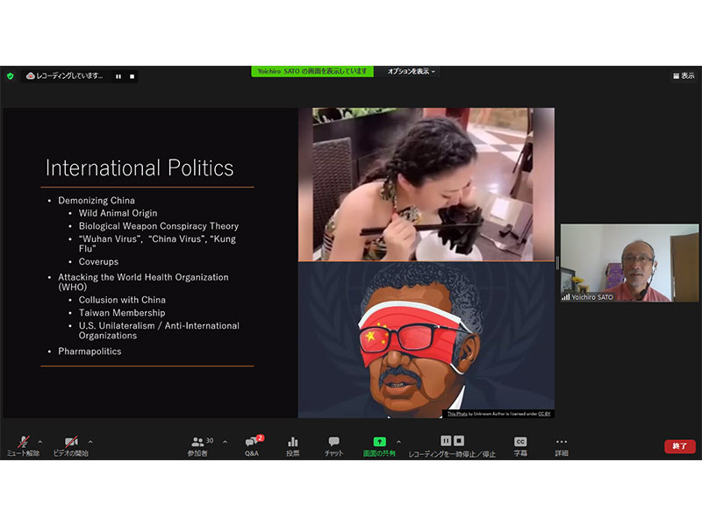Expand the audio options arrow beside mute
The image size is (702, 526).
(40, 442)
